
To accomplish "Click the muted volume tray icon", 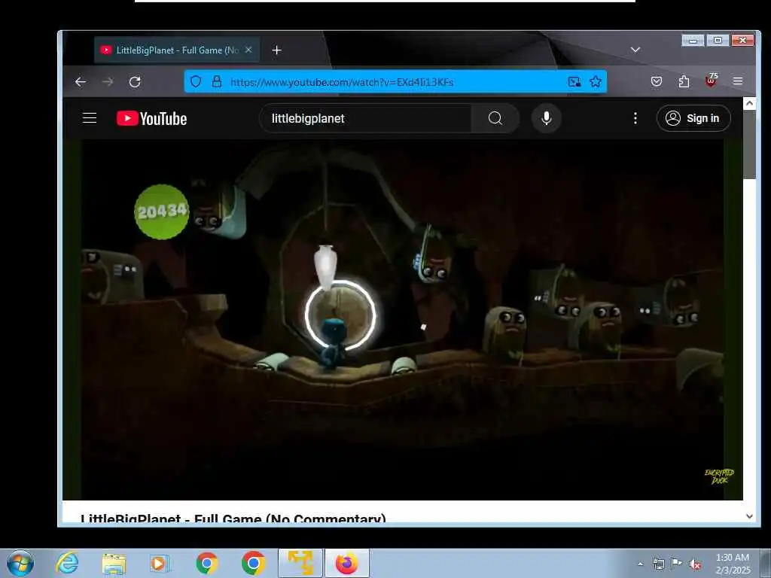I will click(x=695, y=564).
